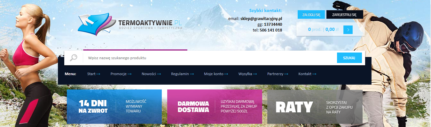
Task: Click the '14 DNI NA ZWROT' banner
Action: [114, 107]
